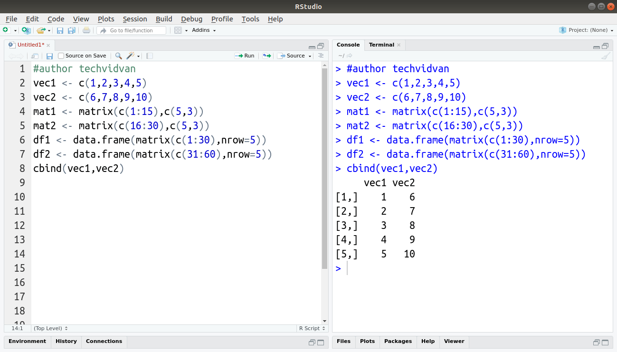
Task: Maximize the Environment pane
Action: tap(321, 342)
